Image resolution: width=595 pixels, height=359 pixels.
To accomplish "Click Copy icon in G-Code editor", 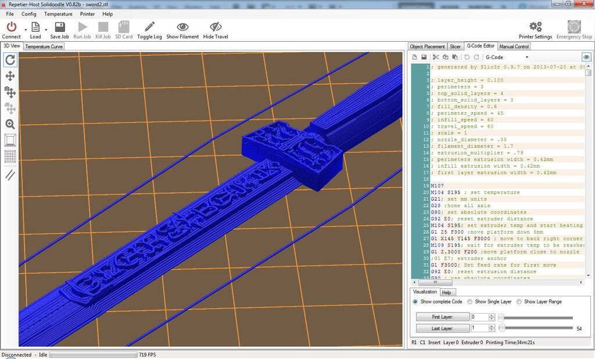I will [x=445, y=57].
